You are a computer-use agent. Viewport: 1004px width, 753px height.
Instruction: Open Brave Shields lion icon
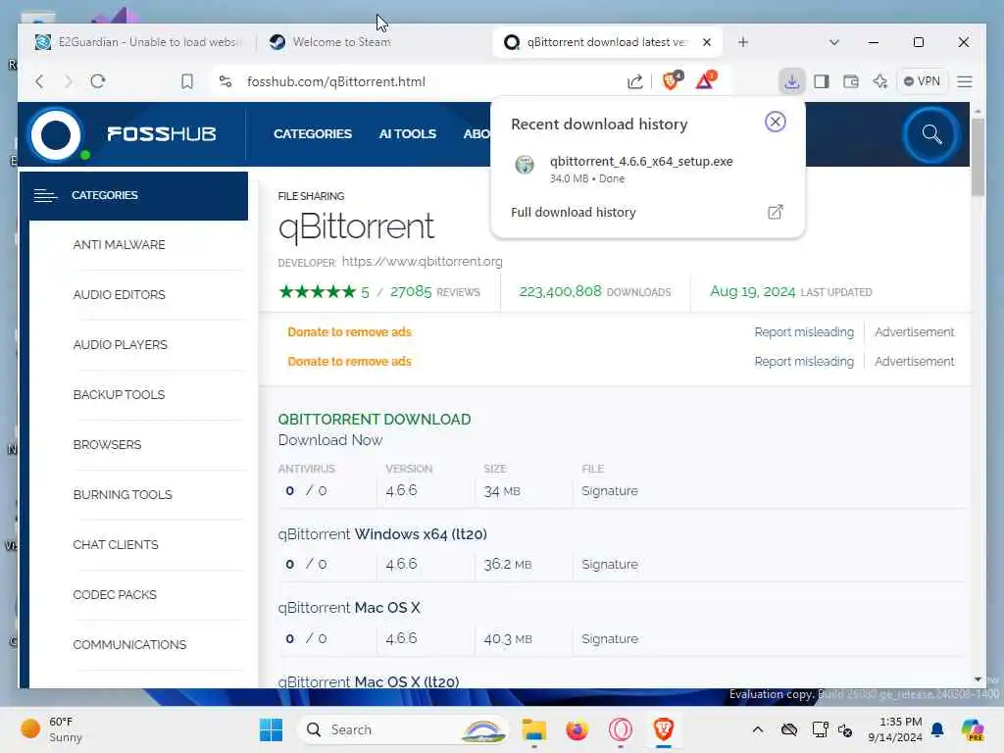[673, 80]
